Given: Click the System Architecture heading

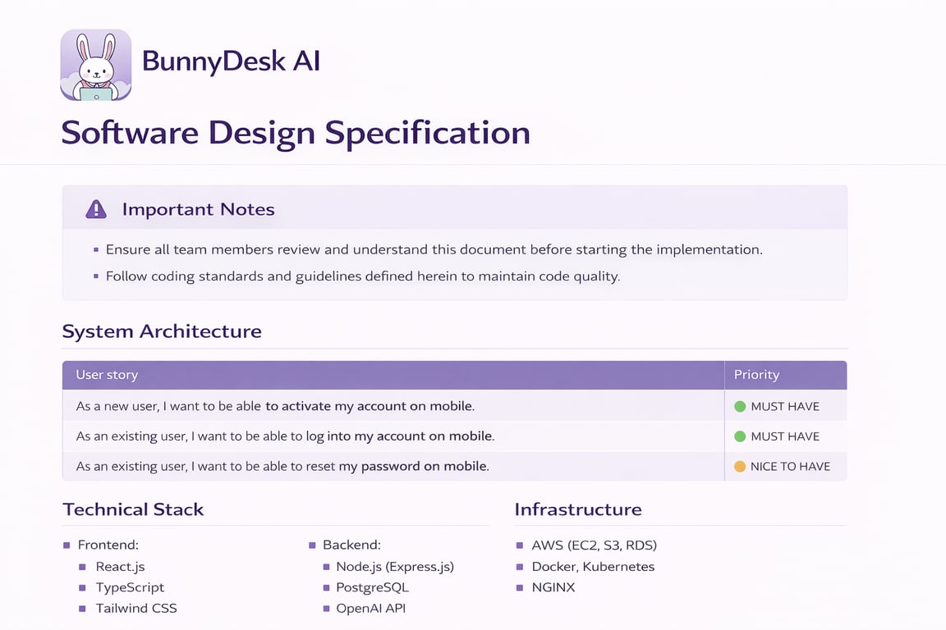Looking at the screenshot, I should (x=162, y=331).
